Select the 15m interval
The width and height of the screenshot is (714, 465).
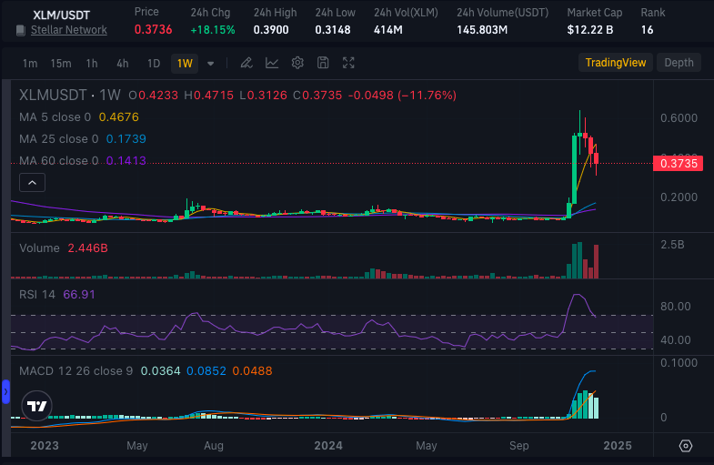61,64
